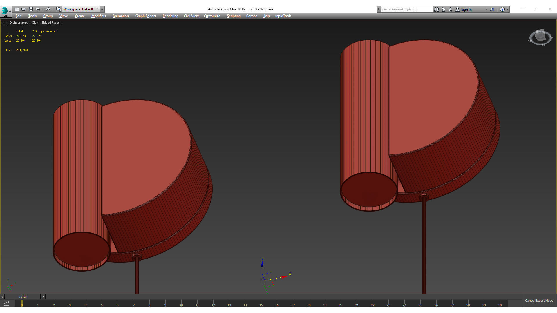Open the Workspace: Default dropdown
This screenshot has height=313, width=557.
pyautogui.click(x=81, y=9)
